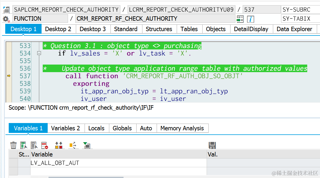Click lv_task in the if statement
Image resolution: width=320 pixels, height=178 pixels.
pyautogui.click(x=152, y=53)
